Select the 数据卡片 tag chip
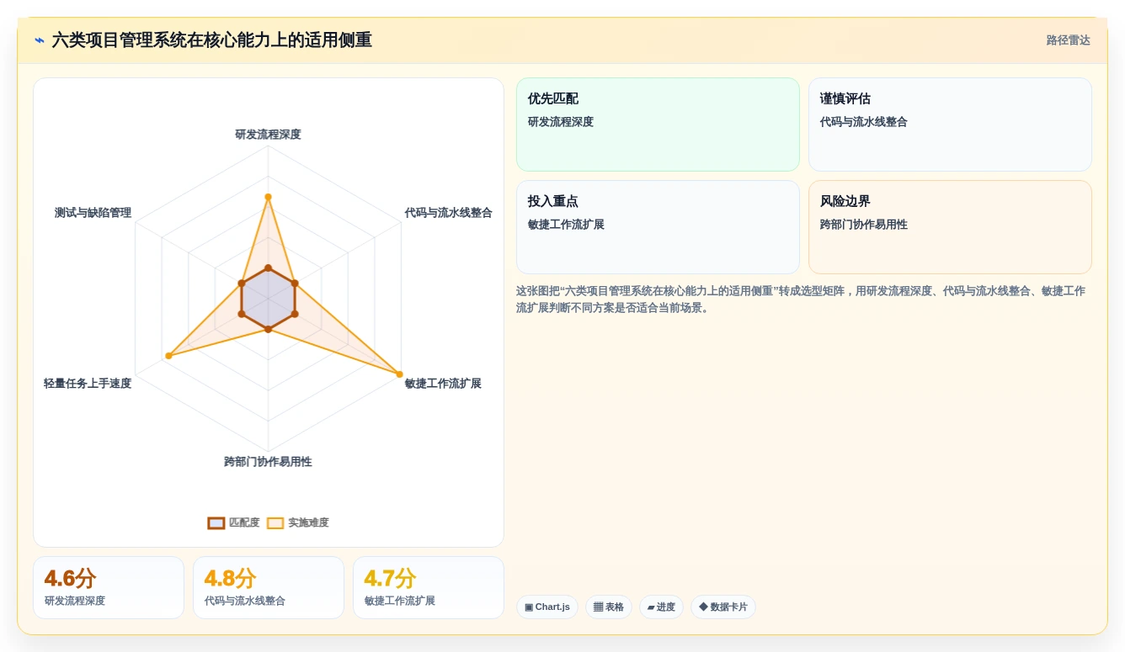 click(723, 607)
